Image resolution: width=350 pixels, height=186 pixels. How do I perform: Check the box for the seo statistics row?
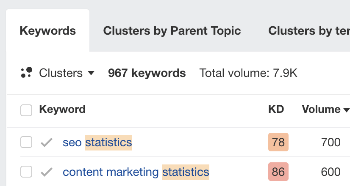tap(26, 142)
